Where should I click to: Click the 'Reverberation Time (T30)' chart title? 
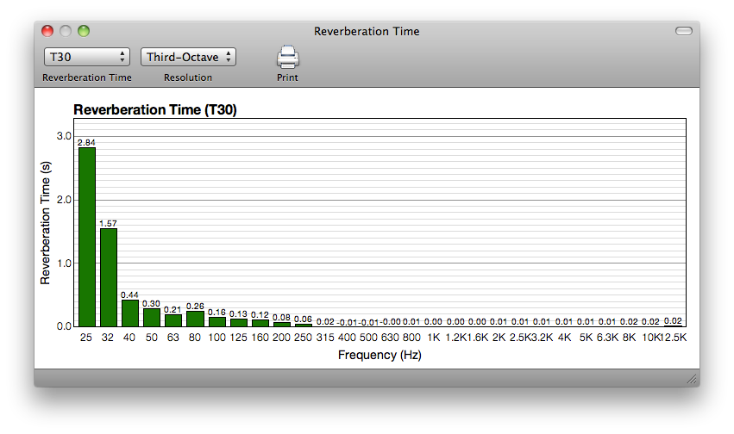(x=155, y=109)
